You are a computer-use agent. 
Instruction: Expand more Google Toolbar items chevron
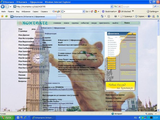[x=133, y=11]
